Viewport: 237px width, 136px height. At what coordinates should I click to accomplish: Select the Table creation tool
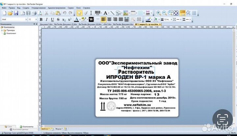[133, 13]
